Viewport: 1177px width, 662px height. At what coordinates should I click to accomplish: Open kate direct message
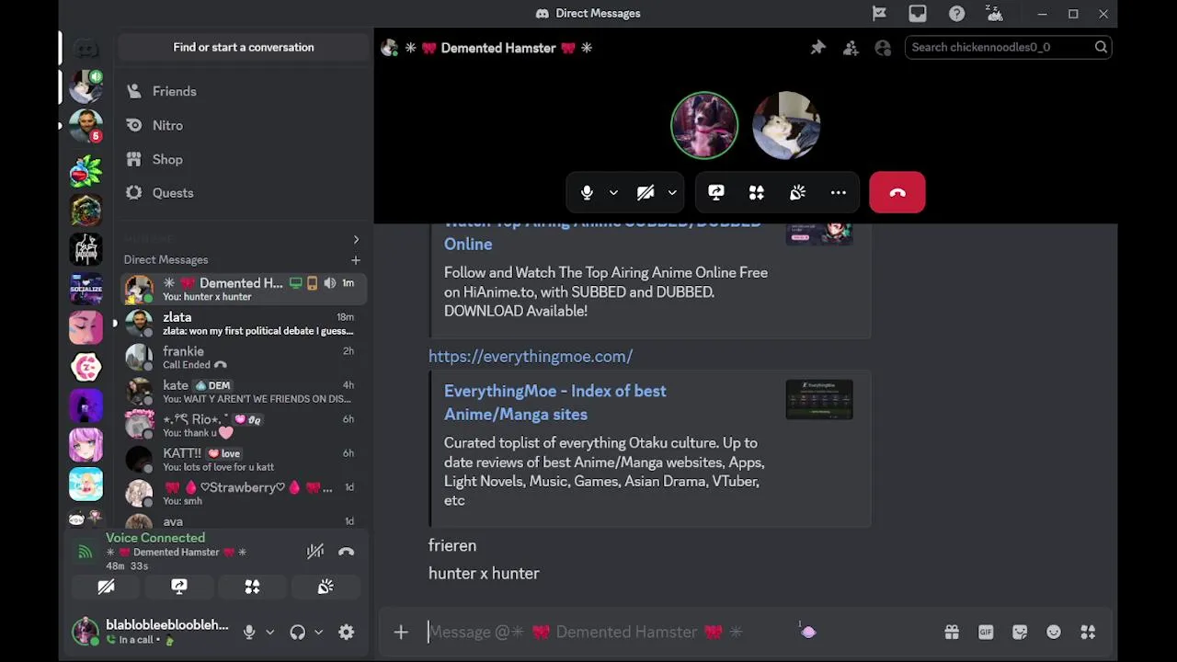pos(244,392)
